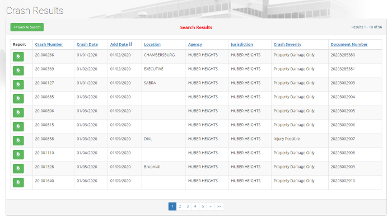
Task: Open report for crash 20-000858
Action: click(x=18, y=140)
